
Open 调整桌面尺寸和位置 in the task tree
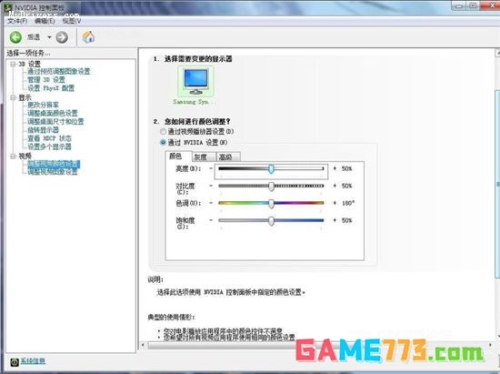click(x=55, y=121)
